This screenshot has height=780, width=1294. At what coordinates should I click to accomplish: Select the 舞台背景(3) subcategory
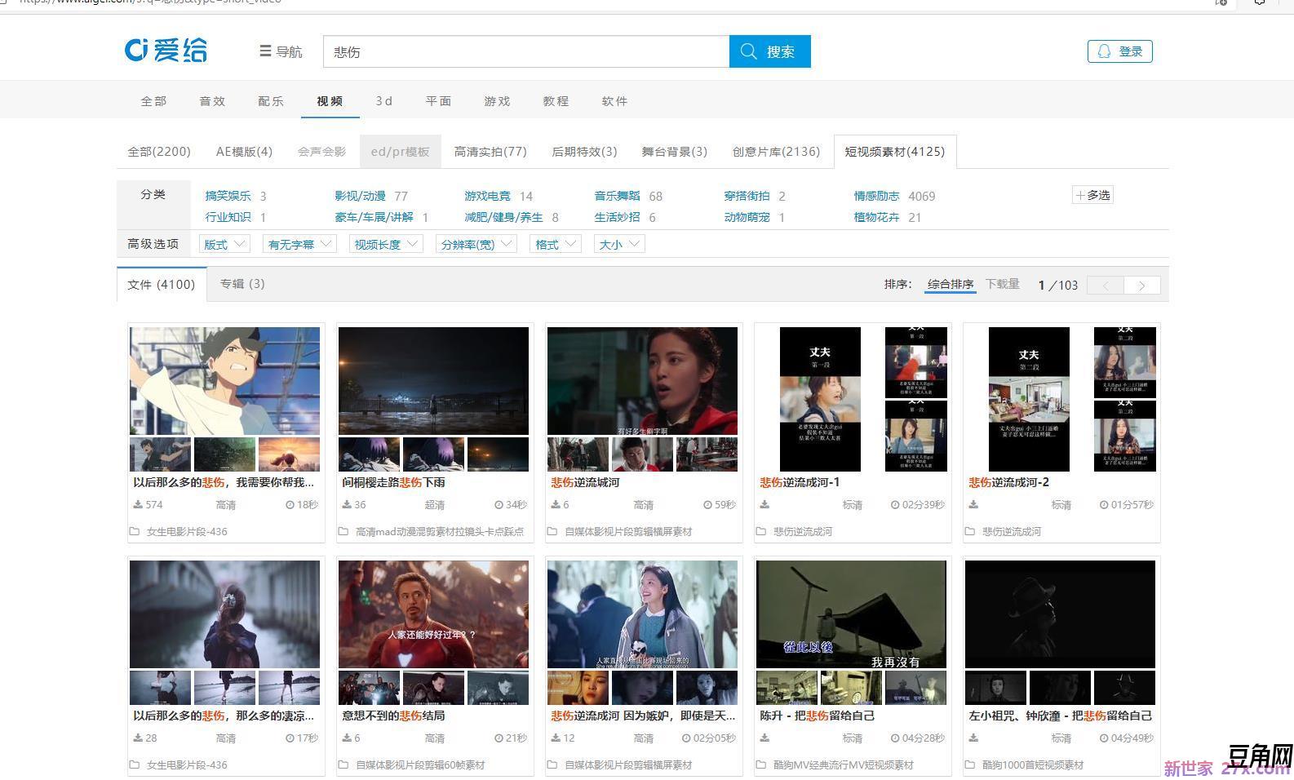point(674,152)
